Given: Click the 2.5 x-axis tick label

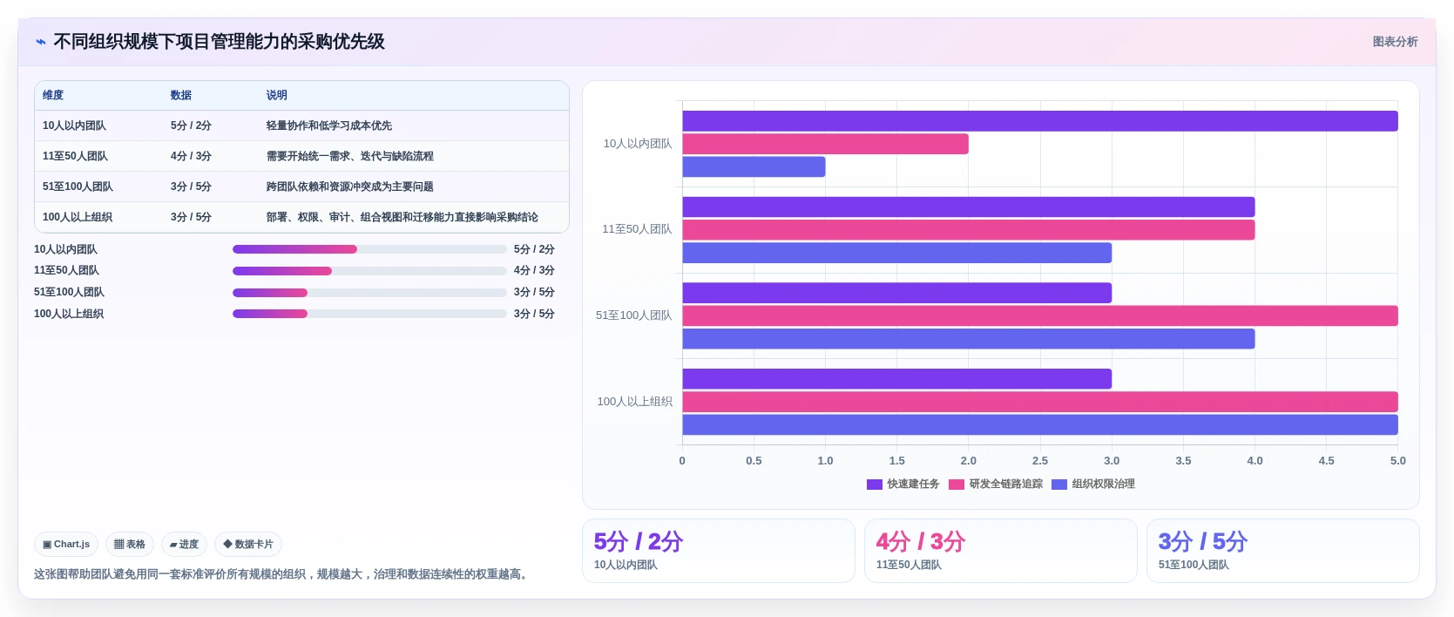Looking at the screenshot, I should click(x=1040, y=461).
